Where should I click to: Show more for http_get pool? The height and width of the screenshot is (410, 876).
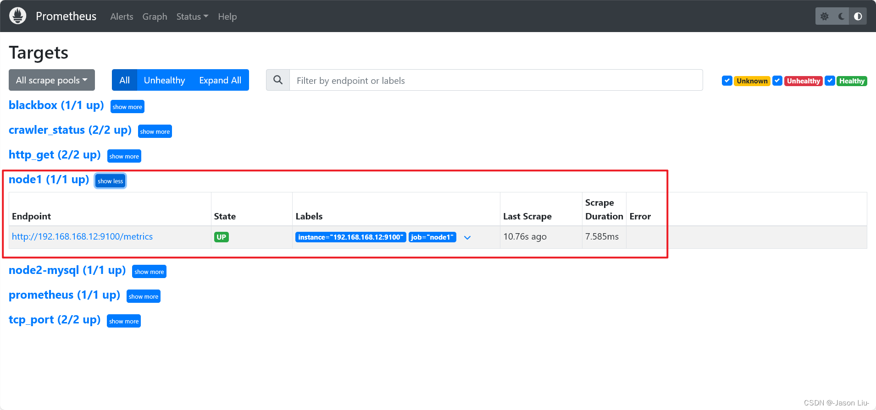point(124,156)
